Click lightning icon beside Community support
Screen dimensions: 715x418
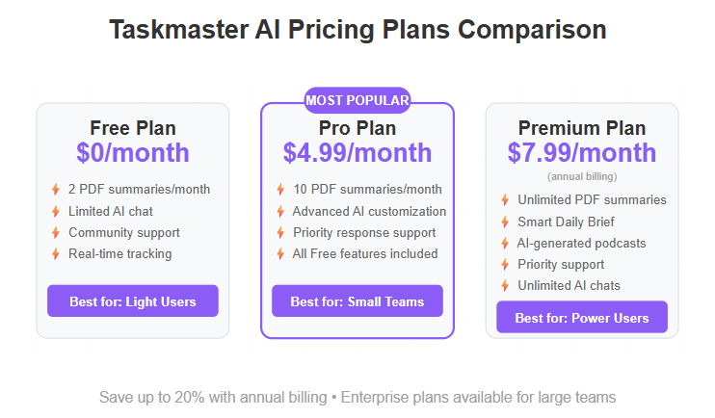click(x=56, y=232)
